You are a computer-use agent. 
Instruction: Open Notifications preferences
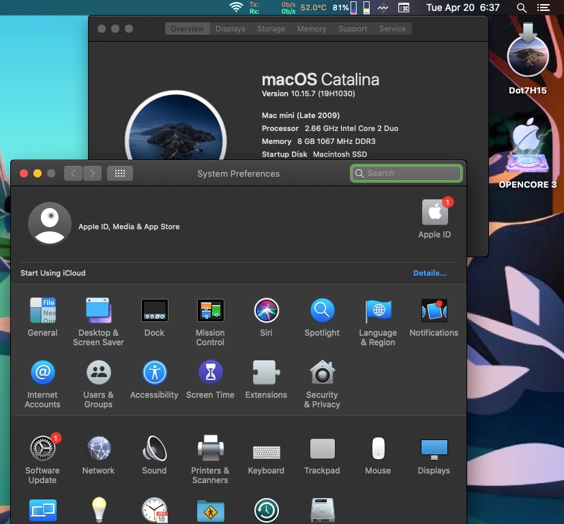pos(434,310)
